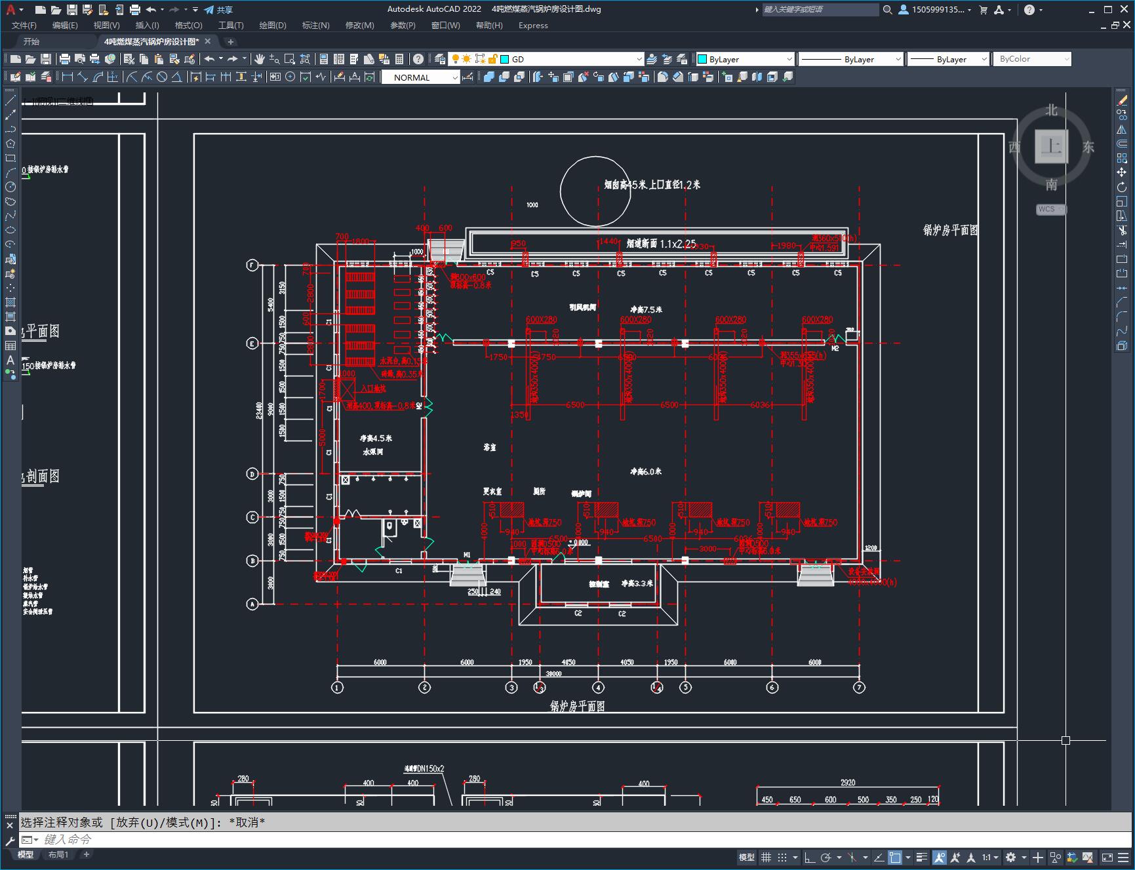Open the Quick Calculator

pyautogui.click(x=399, y=59)
